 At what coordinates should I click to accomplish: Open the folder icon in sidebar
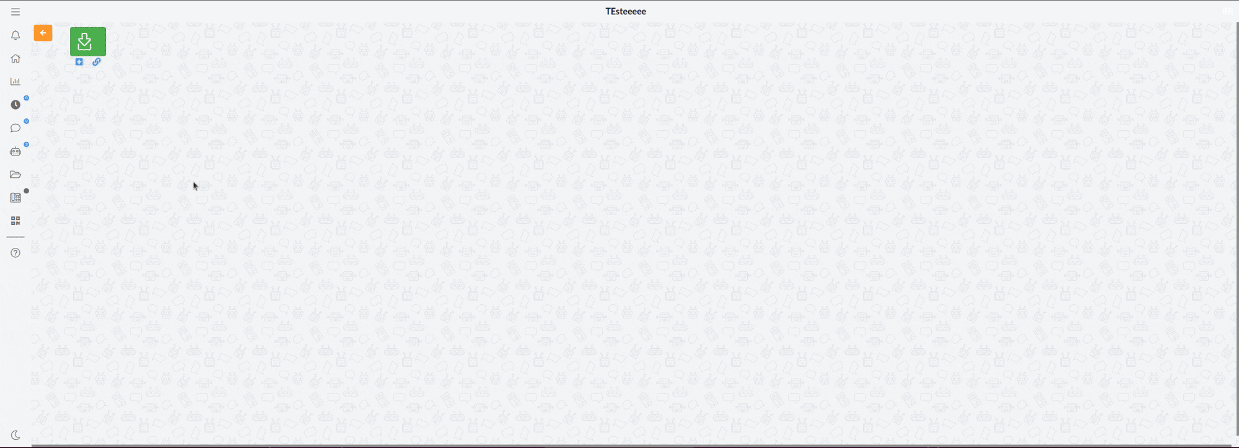click(15, 175)
